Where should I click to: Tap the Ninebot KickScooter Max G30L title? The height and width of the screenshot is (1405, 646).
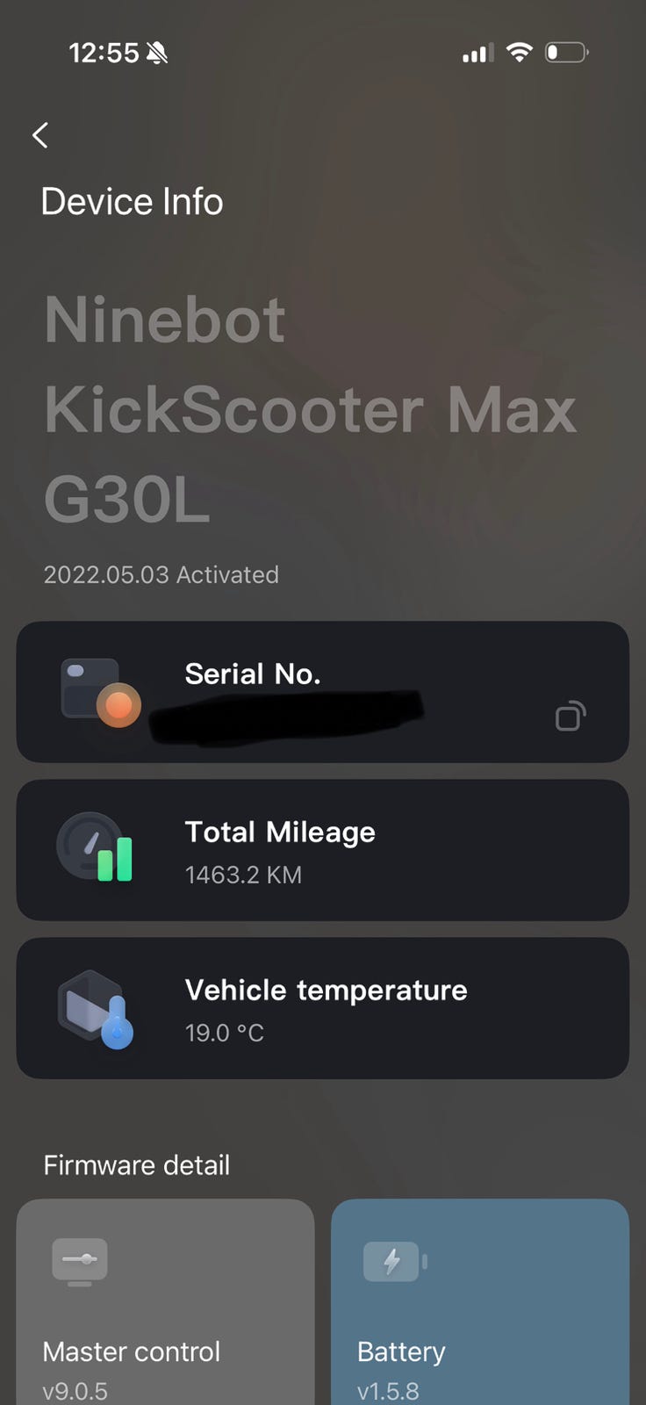(310, 409)
